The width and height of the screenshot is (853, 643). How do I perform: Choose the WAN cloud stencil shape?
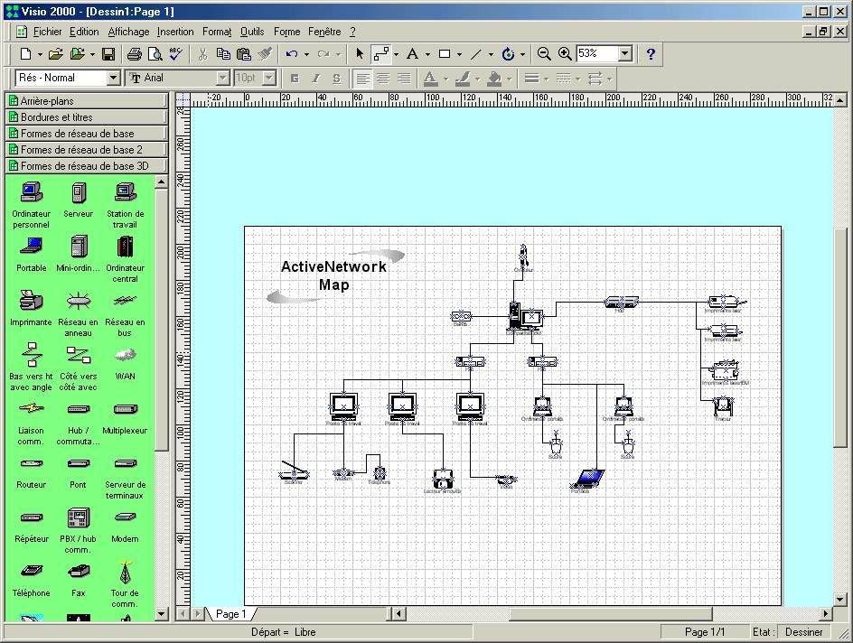(x=125, y=364)
